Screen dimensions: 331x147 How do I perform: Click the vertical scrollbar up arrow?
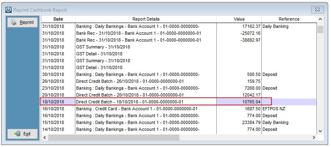coord(320,19)
